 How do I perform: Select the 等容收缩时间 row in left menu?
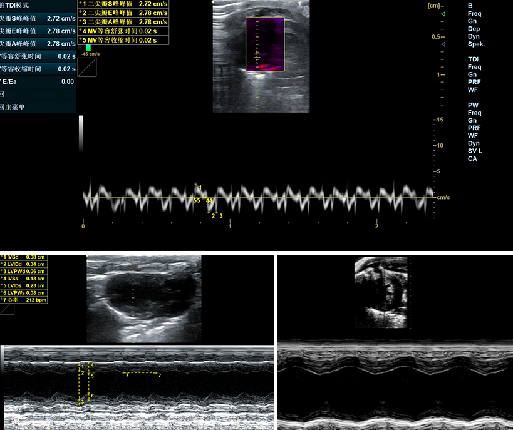point(38,69)
